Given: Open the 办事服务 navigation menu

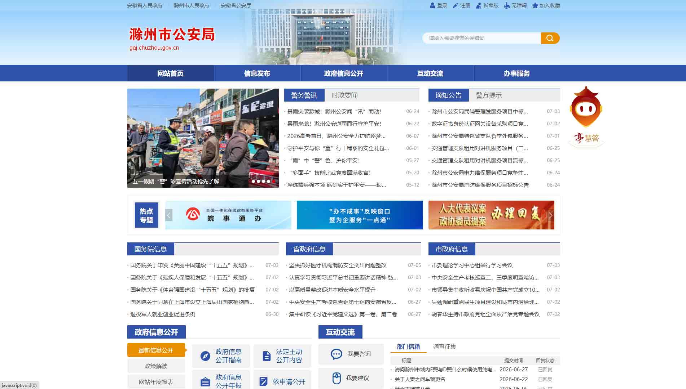Looking at the screenshot, I should tap(516, 73).
